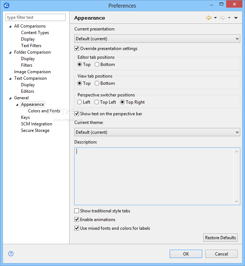Screen dimensions: 245x266
Task: Open Secure Storage preference page
Action: point(35,130)
